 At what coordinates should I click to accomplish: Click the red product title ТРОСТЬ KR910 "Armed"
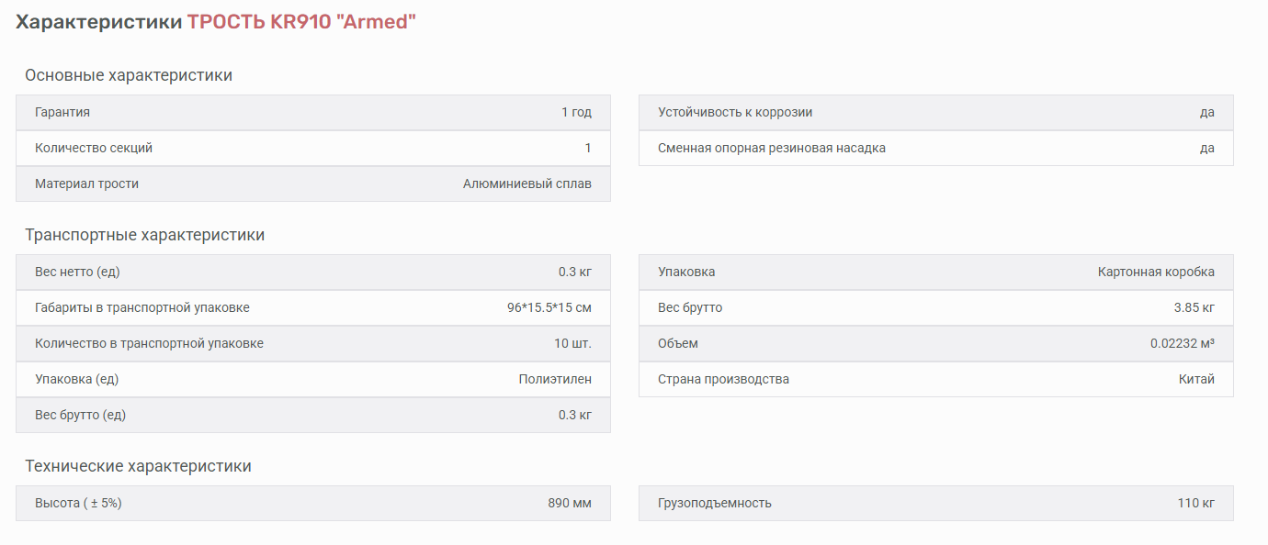[x=301, y=22]
